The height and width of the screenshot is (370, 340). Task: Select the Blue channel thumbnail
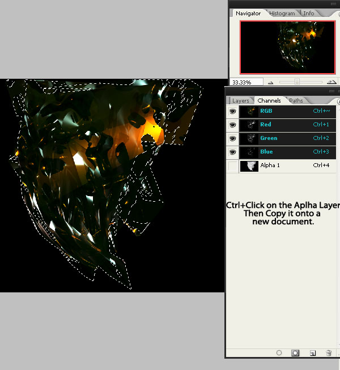click(249, 152)
